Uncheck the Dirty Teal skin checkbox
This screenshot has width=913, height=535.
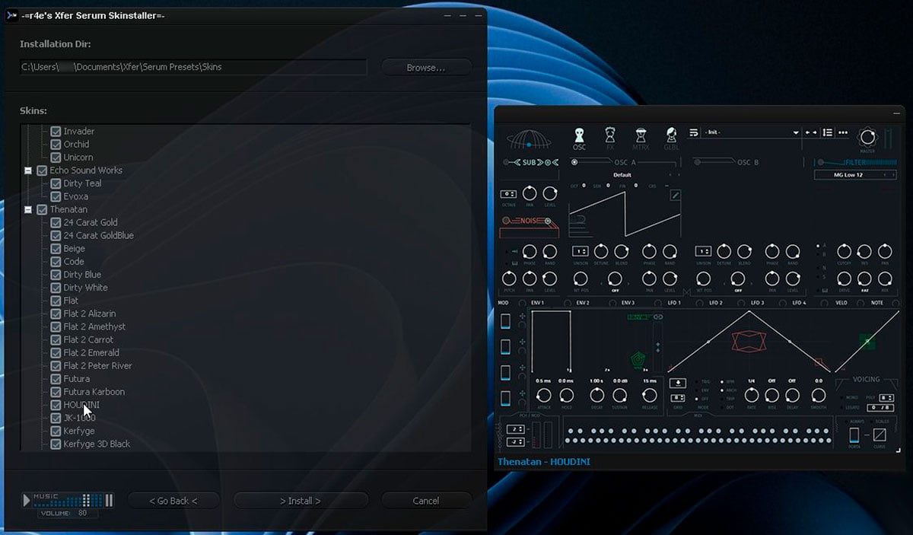click(x=56, y=183)
